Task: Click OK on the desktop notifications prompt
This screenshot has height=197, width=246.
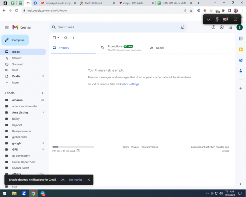Action: 62,180
